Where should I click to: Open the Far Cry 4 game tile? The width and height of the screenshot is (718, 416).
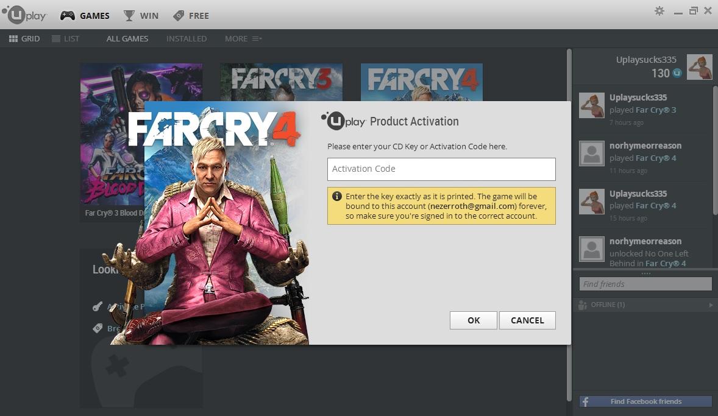point(421,82)
